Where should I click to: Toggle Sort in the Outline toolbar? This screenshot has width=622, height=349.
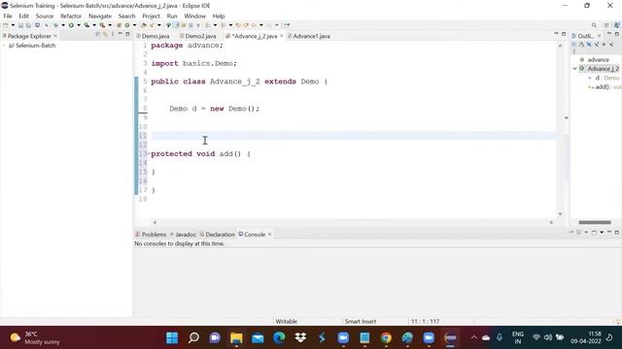(581, 45)
